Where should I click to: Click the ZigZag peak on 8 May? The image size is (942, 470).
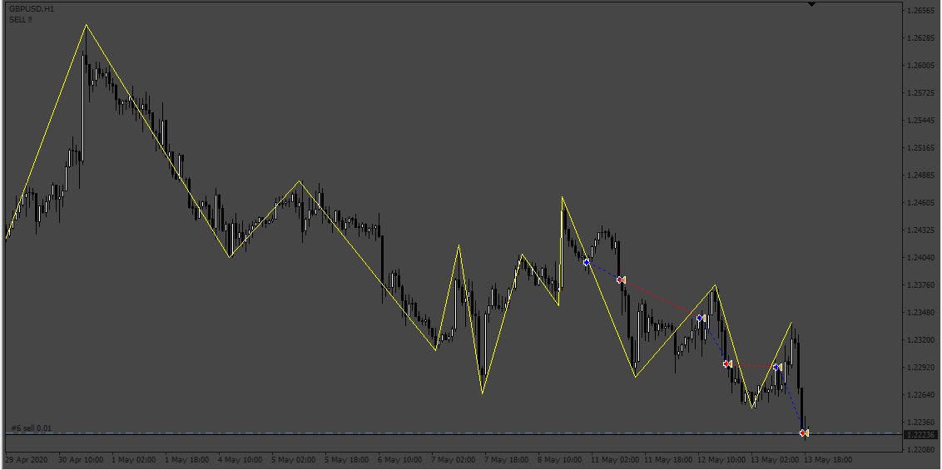coord(563,197)
